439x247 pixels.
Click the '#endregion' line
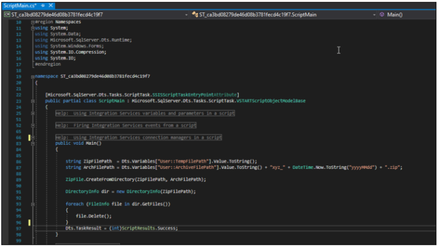48,64
